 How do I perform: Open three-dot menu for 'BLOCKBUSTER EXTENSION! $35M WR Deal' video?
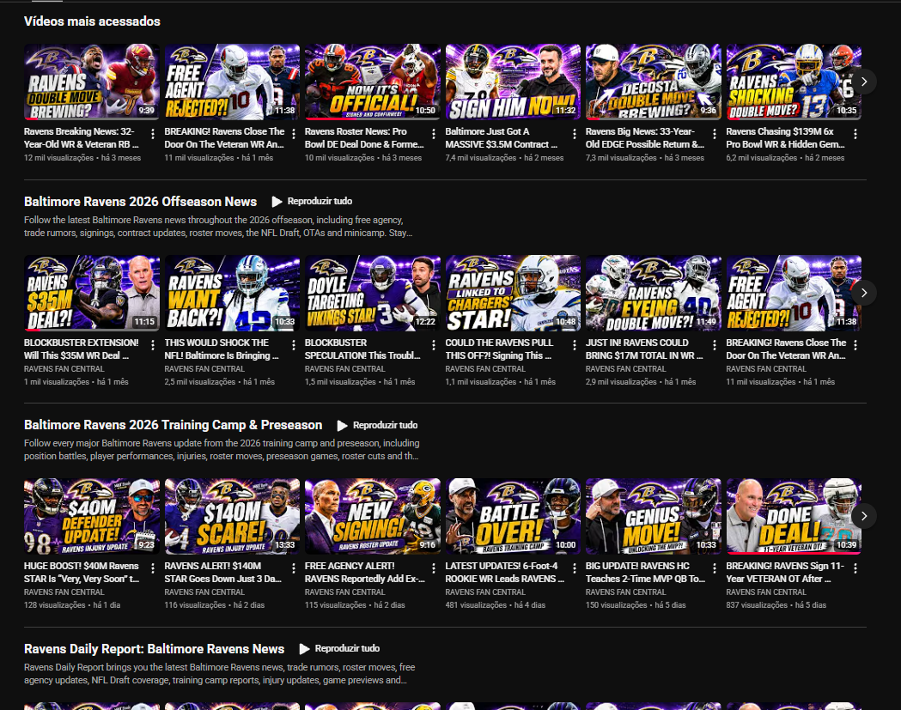coord(153,344)
